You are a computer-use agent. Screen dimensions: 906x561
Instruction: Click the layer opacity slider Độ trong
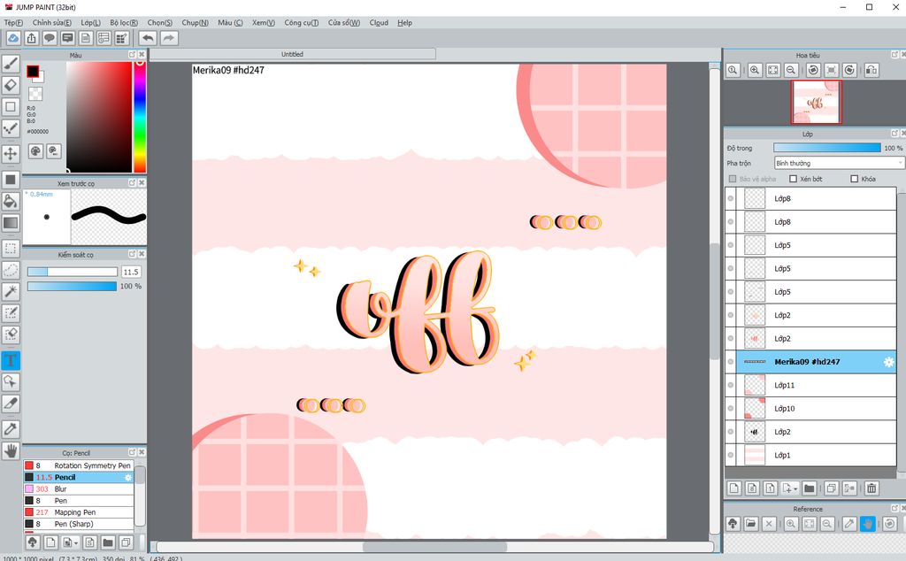pyautogui.click(x=827, y=148)
